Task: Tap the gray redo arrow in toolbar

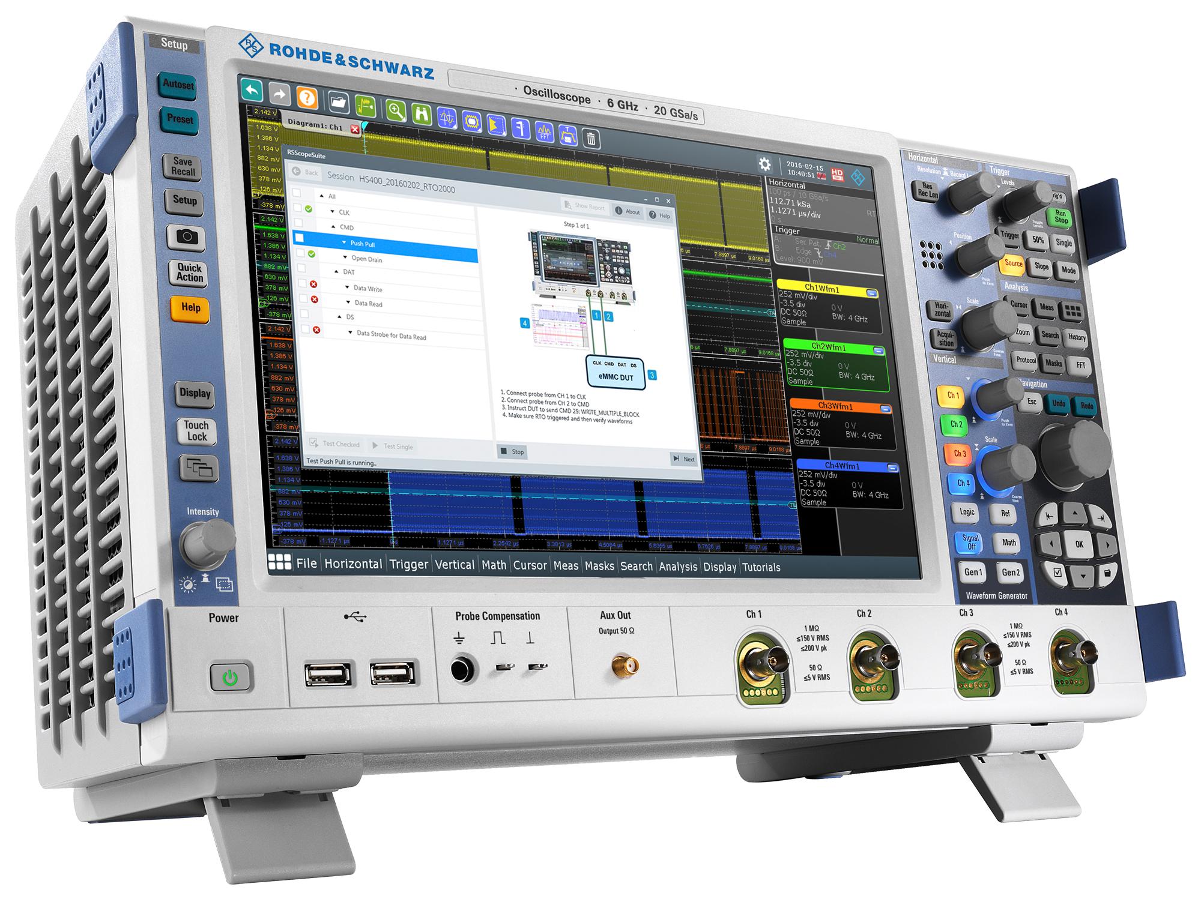Action: point(279,95)
